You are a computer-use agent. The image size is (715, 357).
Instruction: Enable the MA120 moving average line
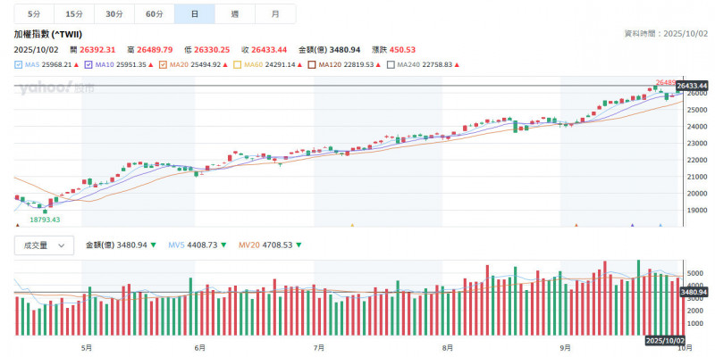pyautogui.click(x=311, y=64)
